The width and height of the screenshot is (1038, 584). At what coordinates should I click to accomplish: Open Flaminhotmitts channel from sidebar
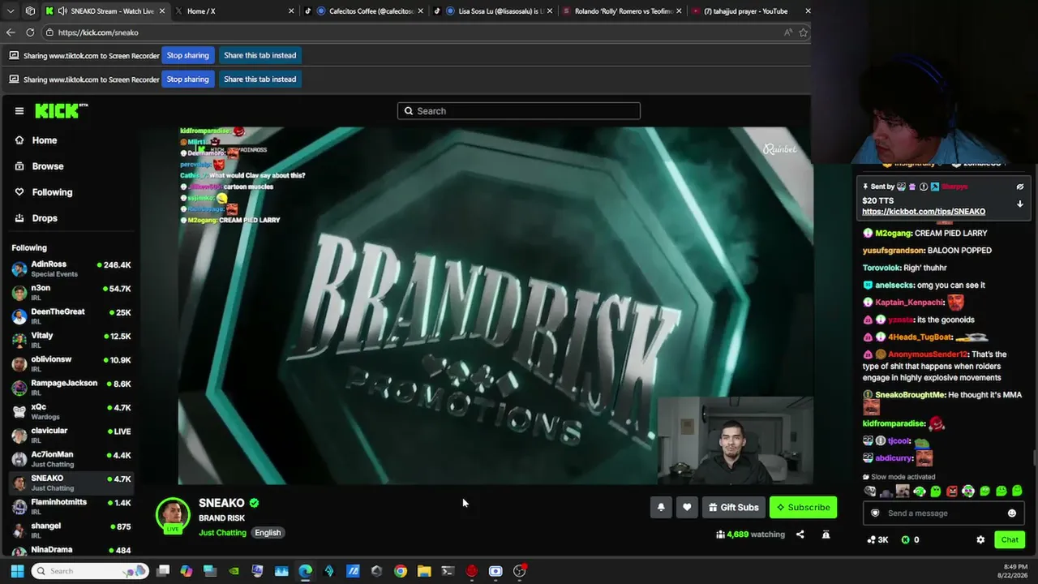(x=71, y=507)
